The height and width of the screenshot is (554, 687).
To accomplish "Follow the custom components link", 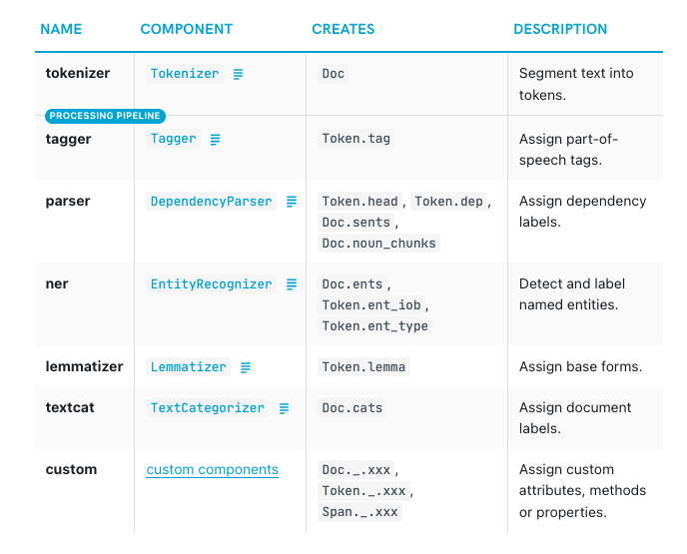I will (x=212, y=469).
